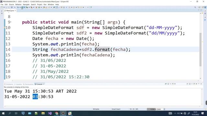Open the Source menu
Viewport: 207px width, 116px height.
pos(11,5)
